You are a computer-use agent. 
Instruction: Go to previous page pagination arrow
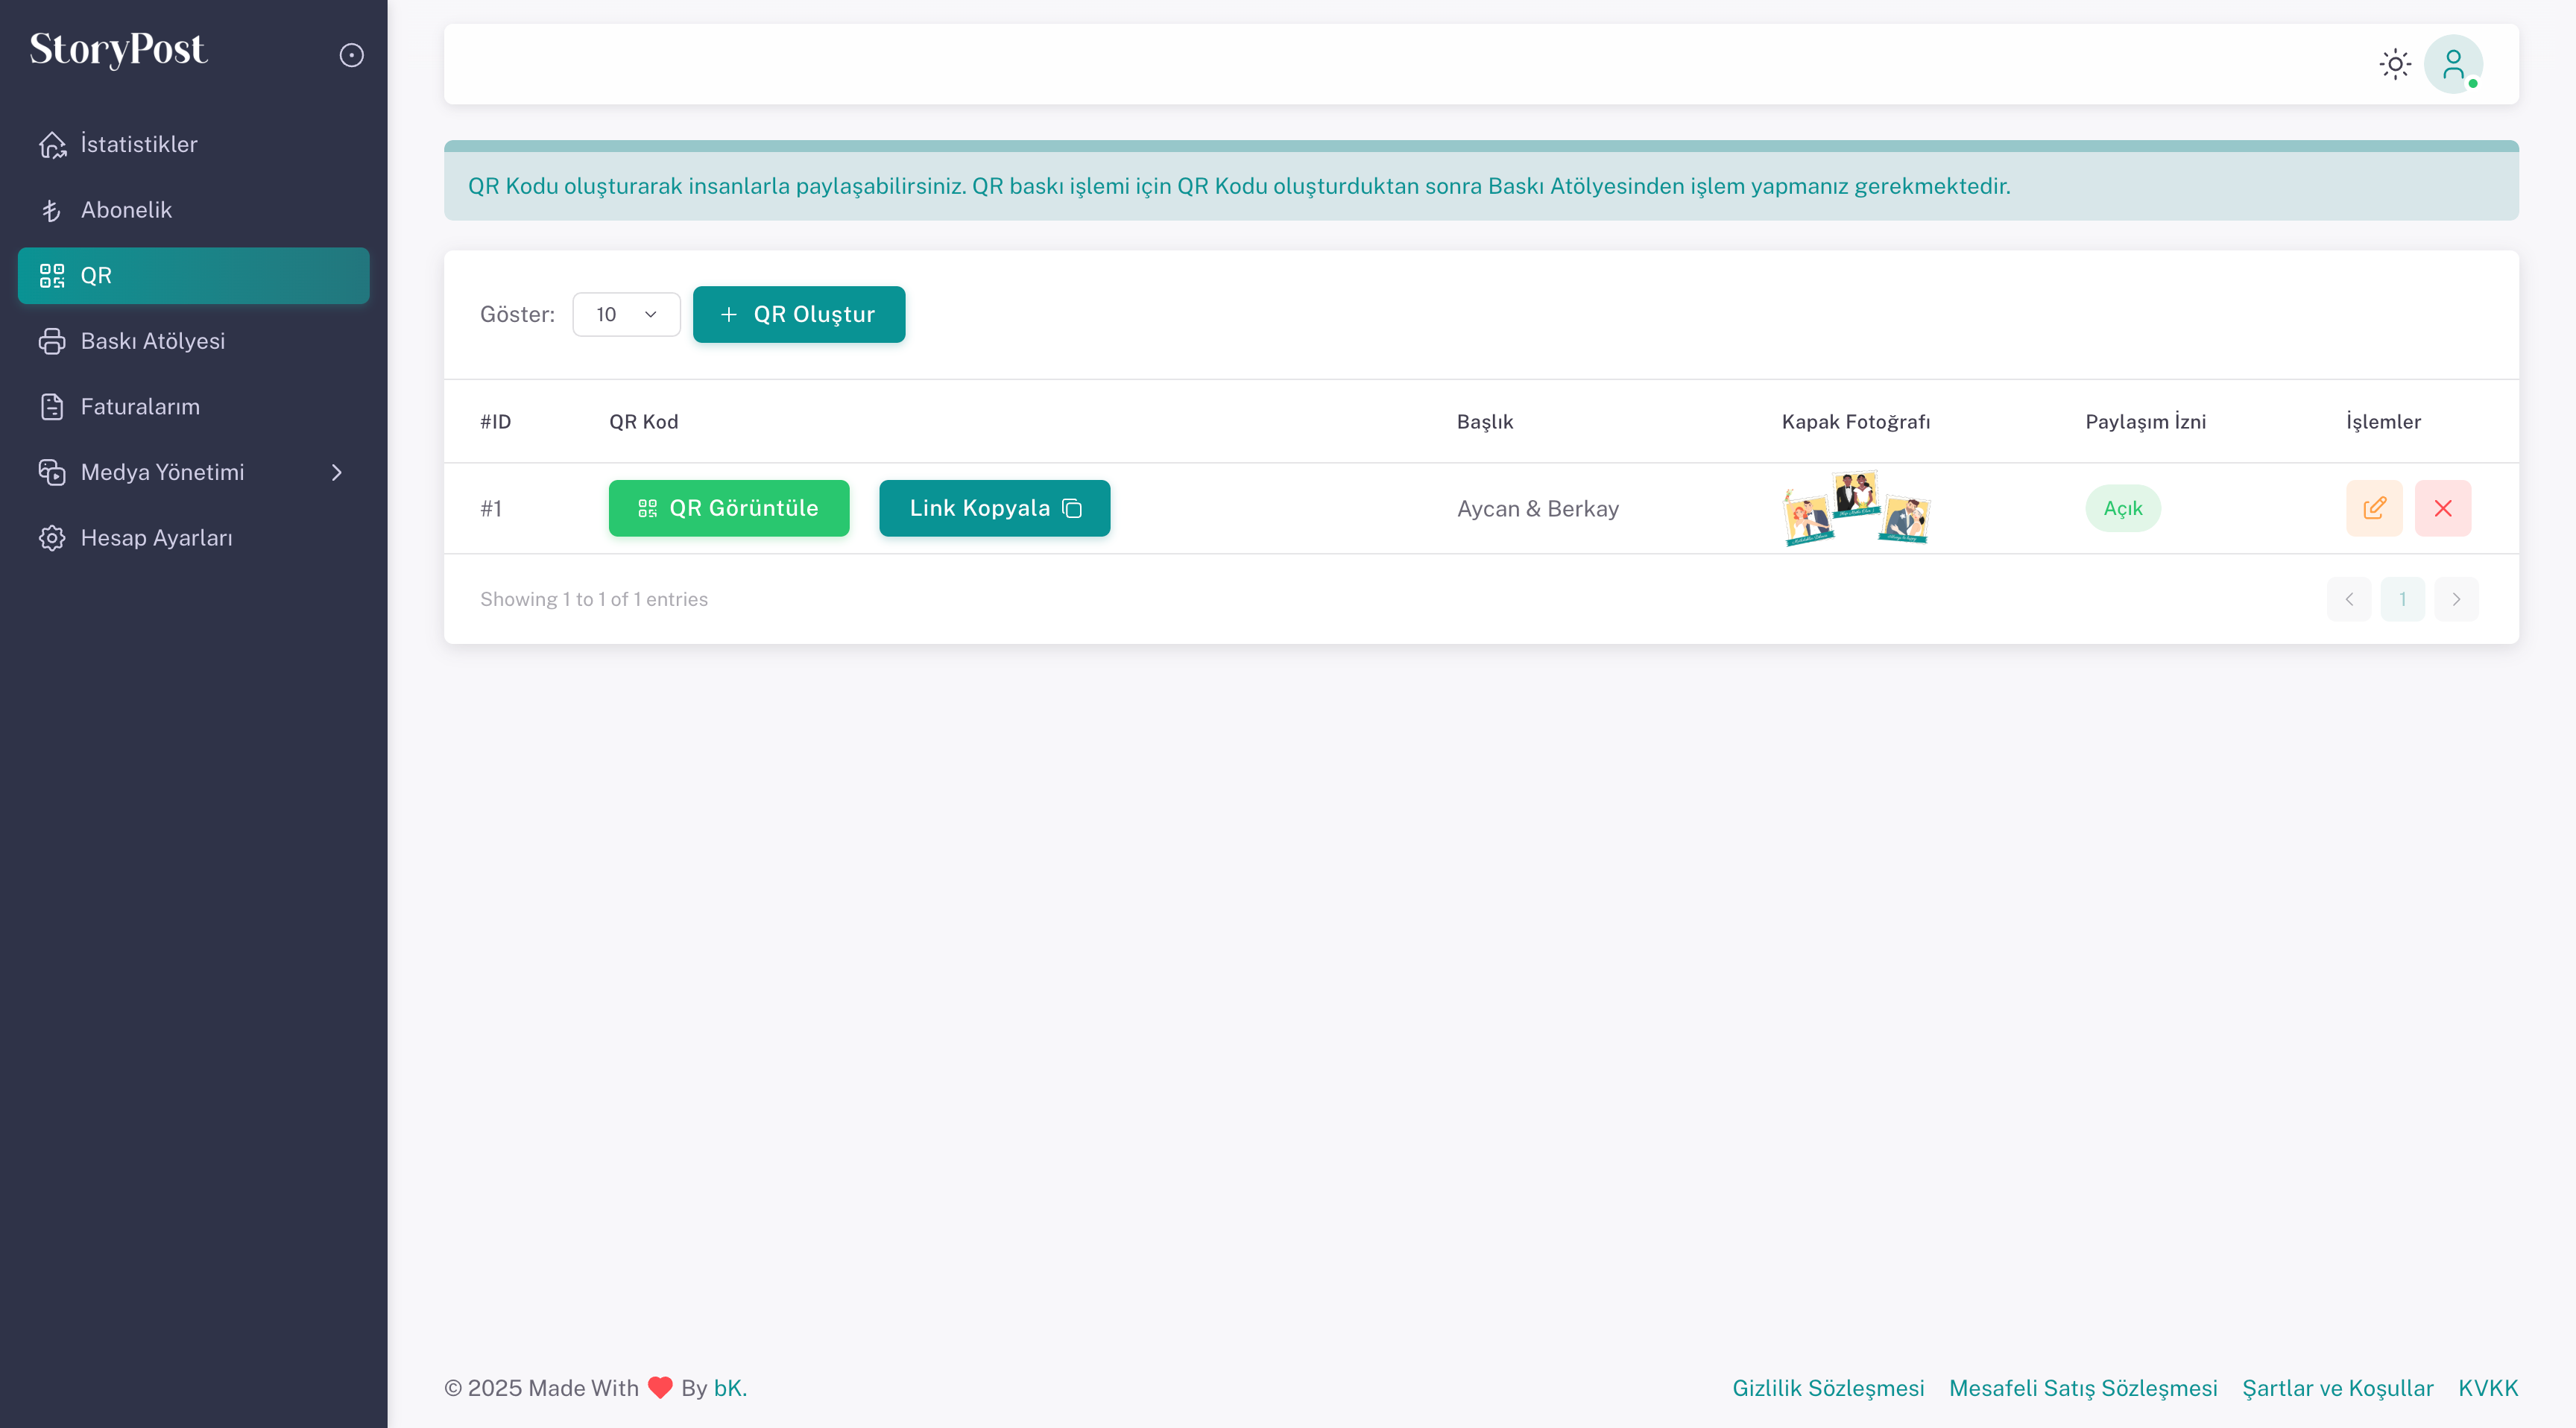pyautogui.click(x=2349, y=599)
